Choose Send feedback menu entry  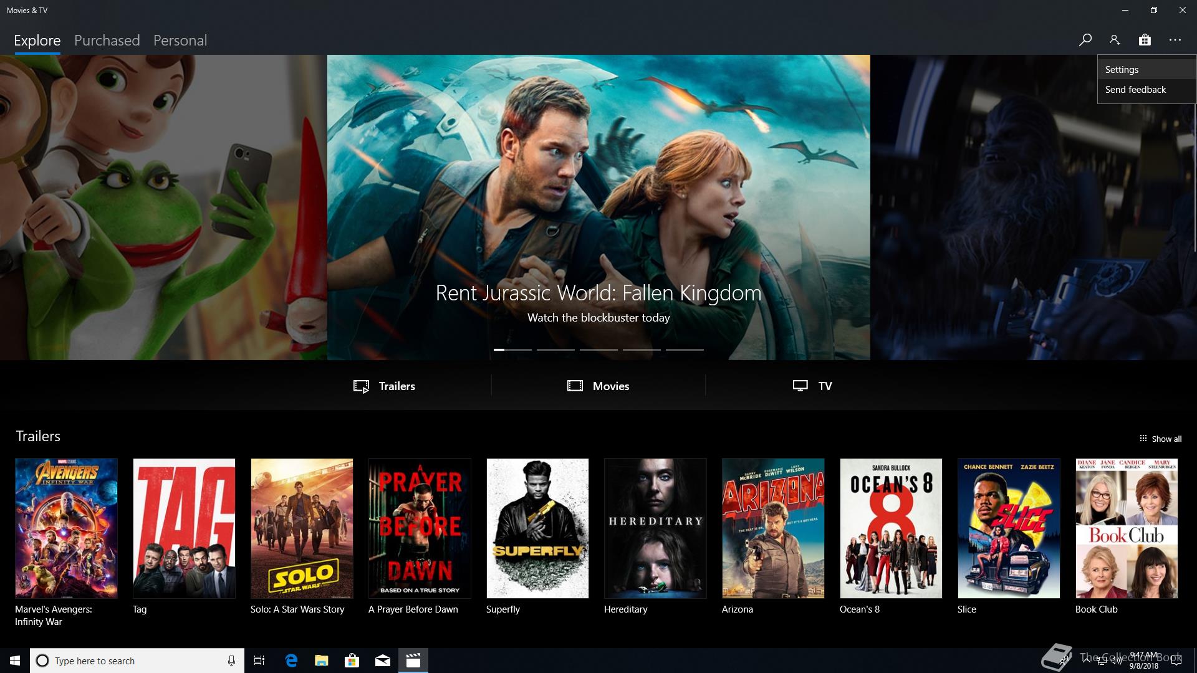click(1147, 90)
